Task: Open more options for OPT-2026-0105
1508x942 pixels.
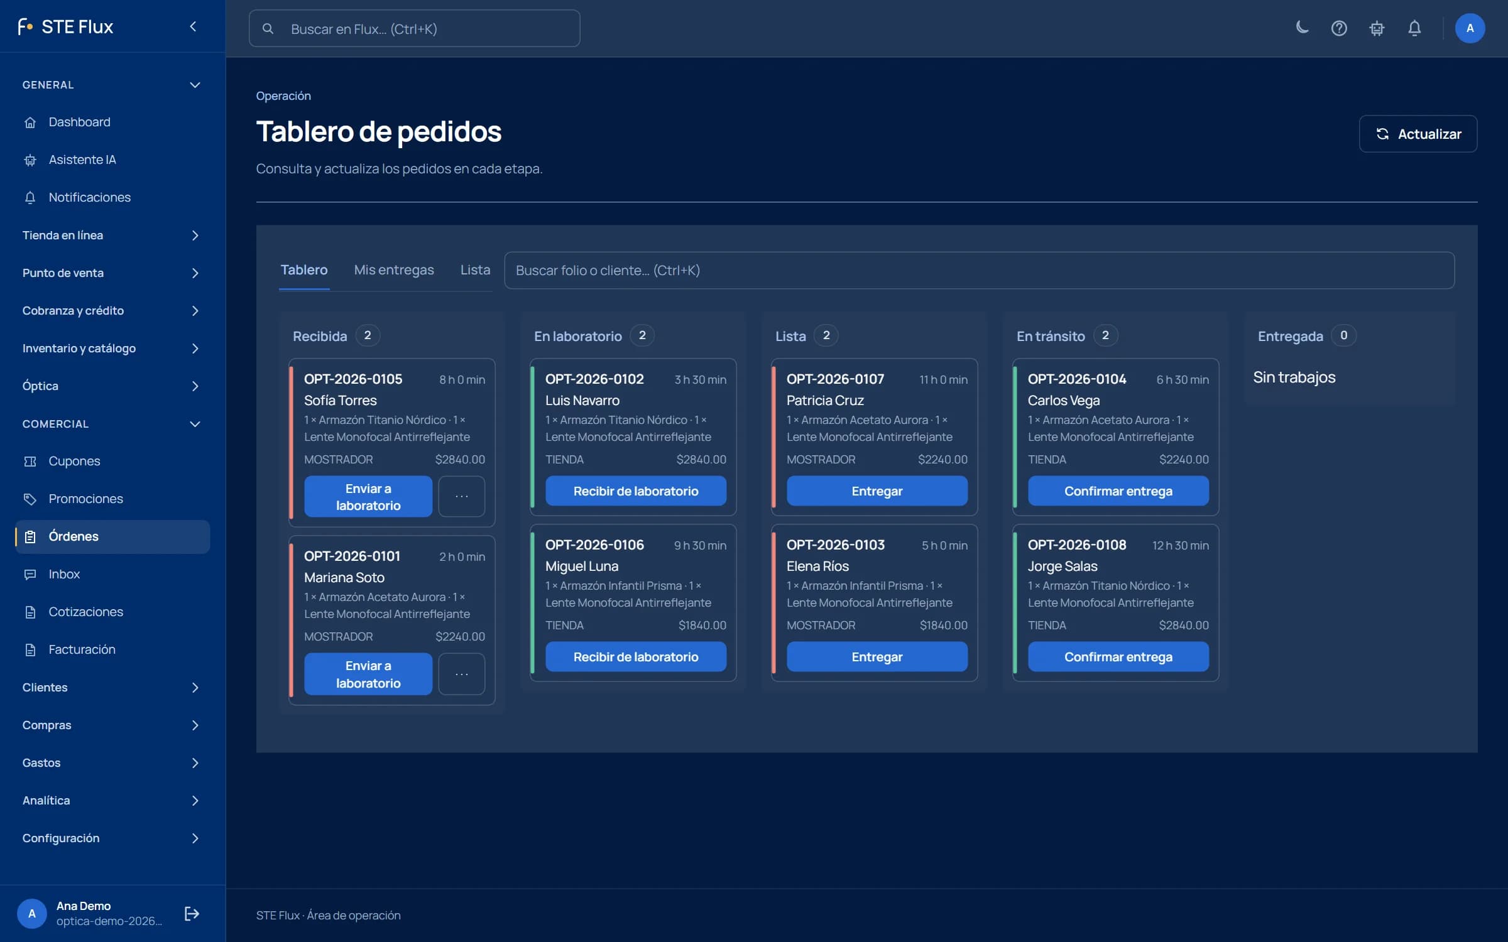Action: click(462, 497)
